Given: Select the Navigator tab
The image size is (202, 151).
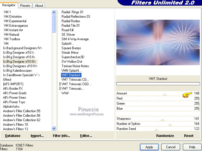Looking at the screenshot, I should tap(9, 5).
